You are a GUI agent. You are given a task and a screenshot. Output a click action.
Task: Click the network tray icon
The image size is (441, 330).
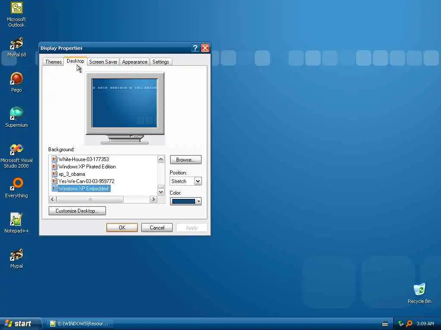point(401,324)
